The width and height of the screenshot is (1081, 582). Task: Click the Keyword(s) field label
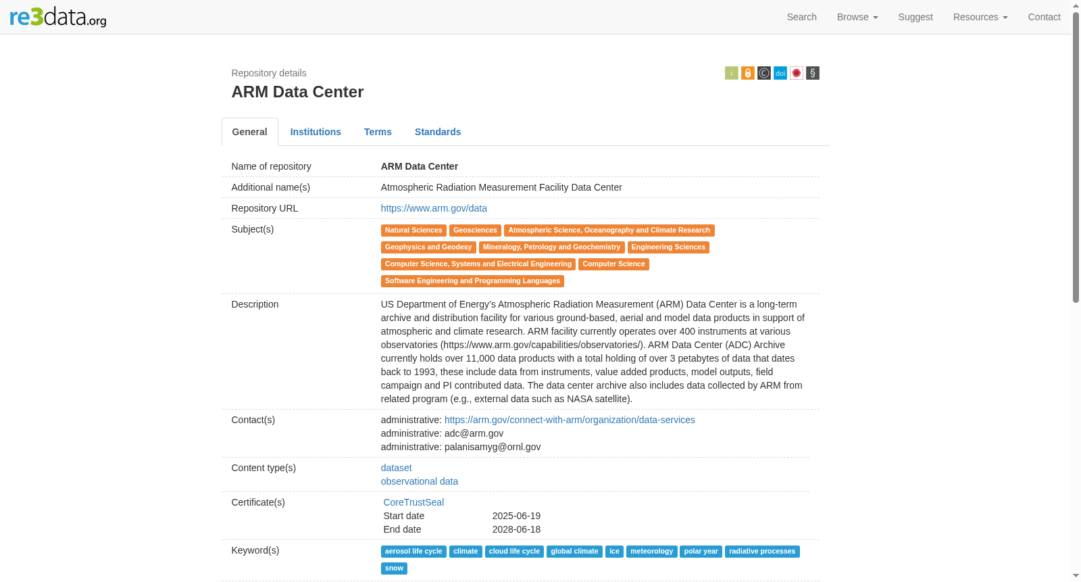click(x=255, y=550)
